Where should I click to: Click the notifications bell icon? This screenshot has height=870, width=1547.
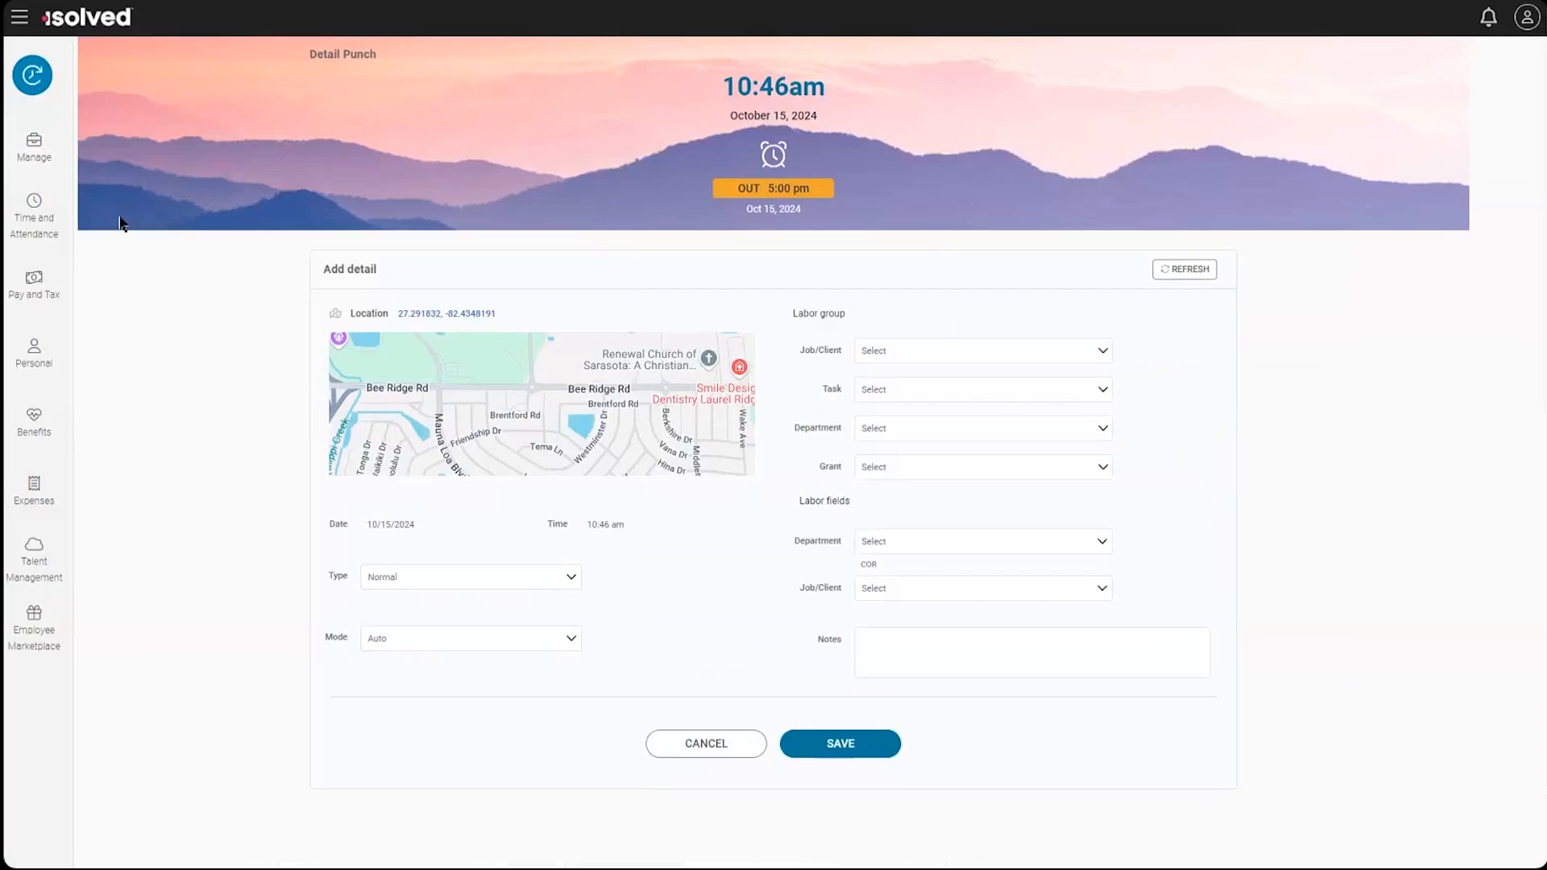tap(1488, 17)
